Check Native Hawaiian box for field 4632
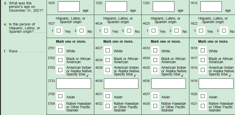 108,106
